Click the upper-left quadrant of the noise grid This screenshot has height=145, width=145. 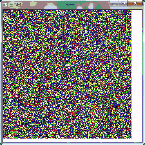coord(35,42)
